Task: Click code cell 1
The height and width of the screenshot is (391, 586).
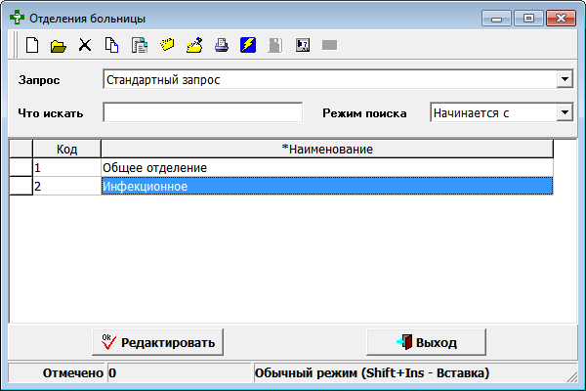Action: [x=66, y=167]
